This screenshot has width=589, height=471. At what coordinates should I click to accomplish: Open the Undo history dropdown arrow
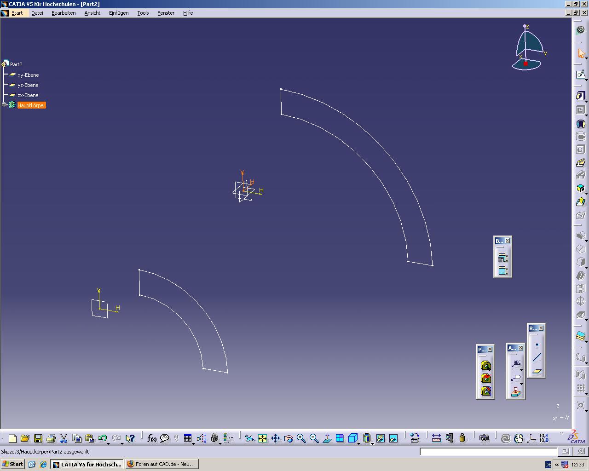tap(109, 443)
